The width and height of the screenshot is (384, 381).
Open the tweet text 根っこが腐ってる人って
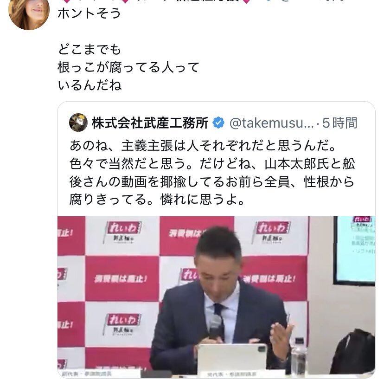point(128,67)
